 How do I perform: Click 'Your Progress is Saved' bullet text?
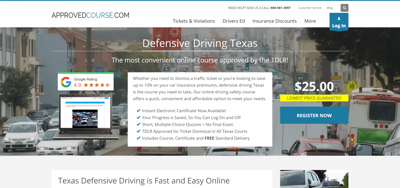coord(191,117)
